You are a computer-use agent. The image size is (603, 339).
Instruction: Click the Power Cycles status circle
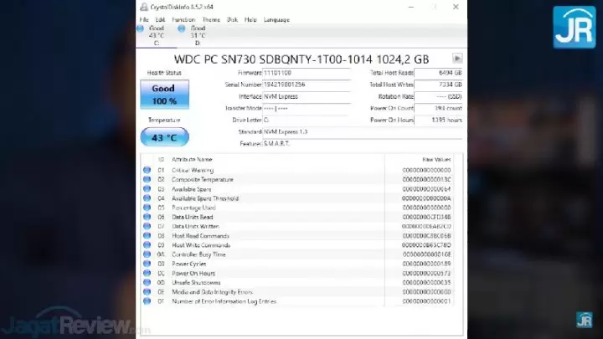click(x=147, y=264)
